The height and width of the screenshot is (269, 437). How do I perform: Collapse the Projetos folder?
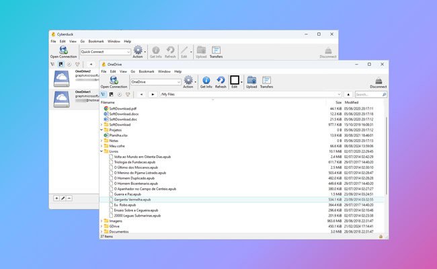click(x=102, y=130)
